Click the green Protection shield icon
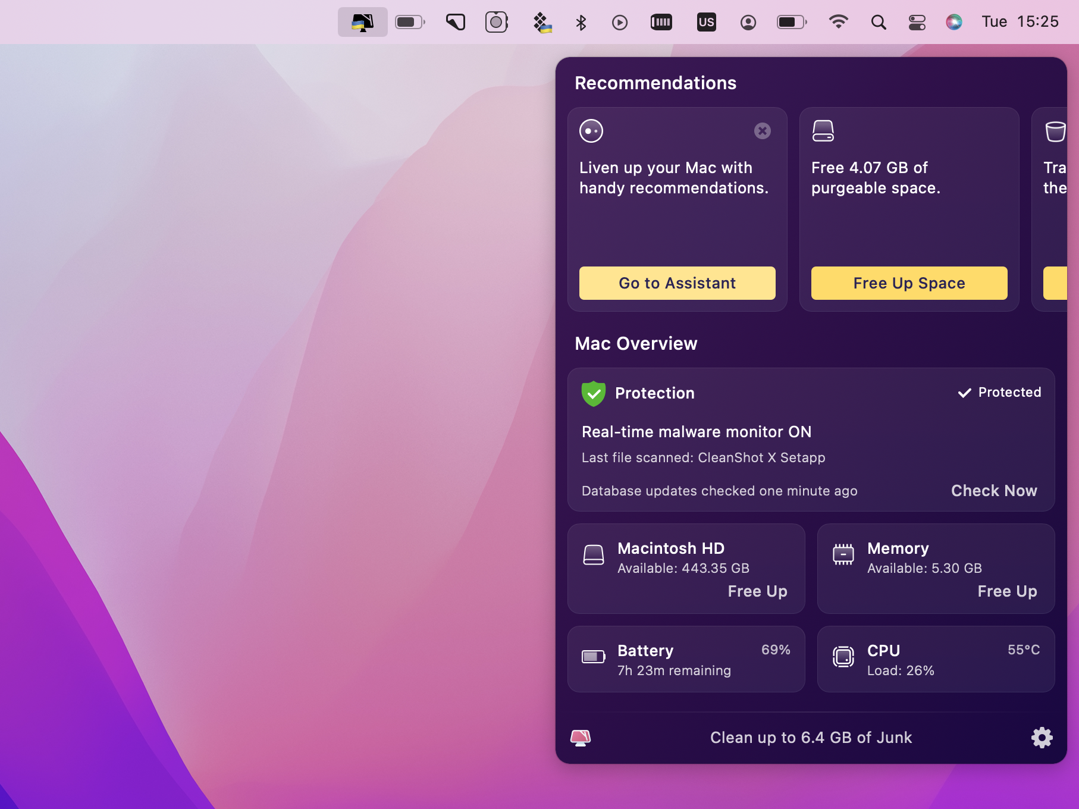 point(593,393)
